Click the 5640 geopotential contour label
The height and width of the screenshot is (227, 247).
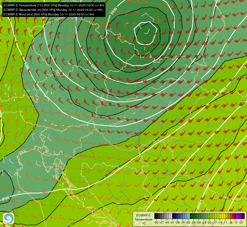(x=199, y=206)
